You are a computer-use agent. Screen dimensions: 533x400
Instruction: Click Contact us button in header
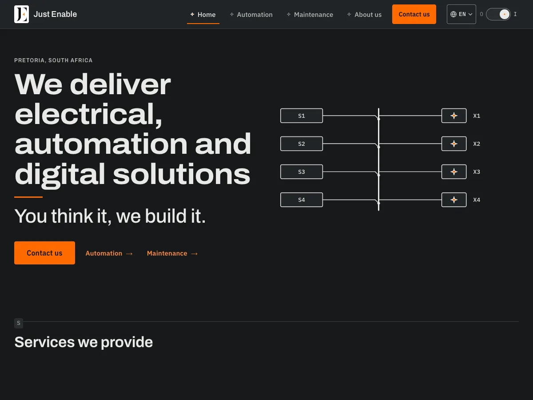[x=414, y=14]
